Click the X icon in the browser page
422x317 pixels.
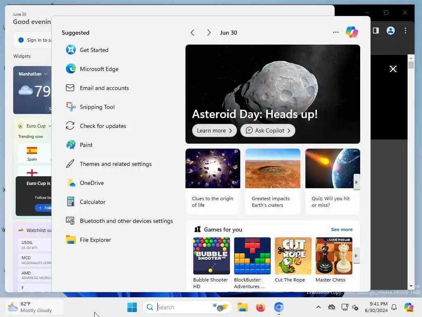(x=393, y=69)
